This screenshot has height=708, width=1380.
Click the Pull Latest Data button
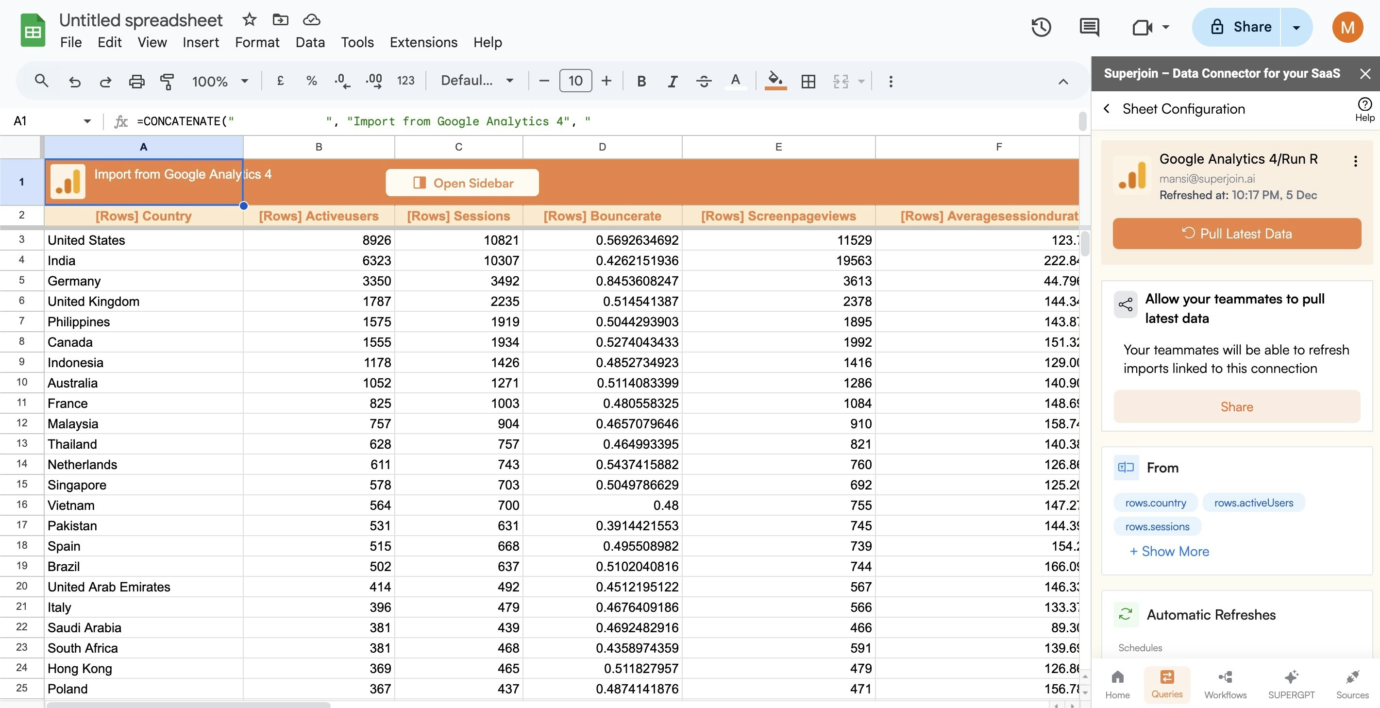point(1236,234)
